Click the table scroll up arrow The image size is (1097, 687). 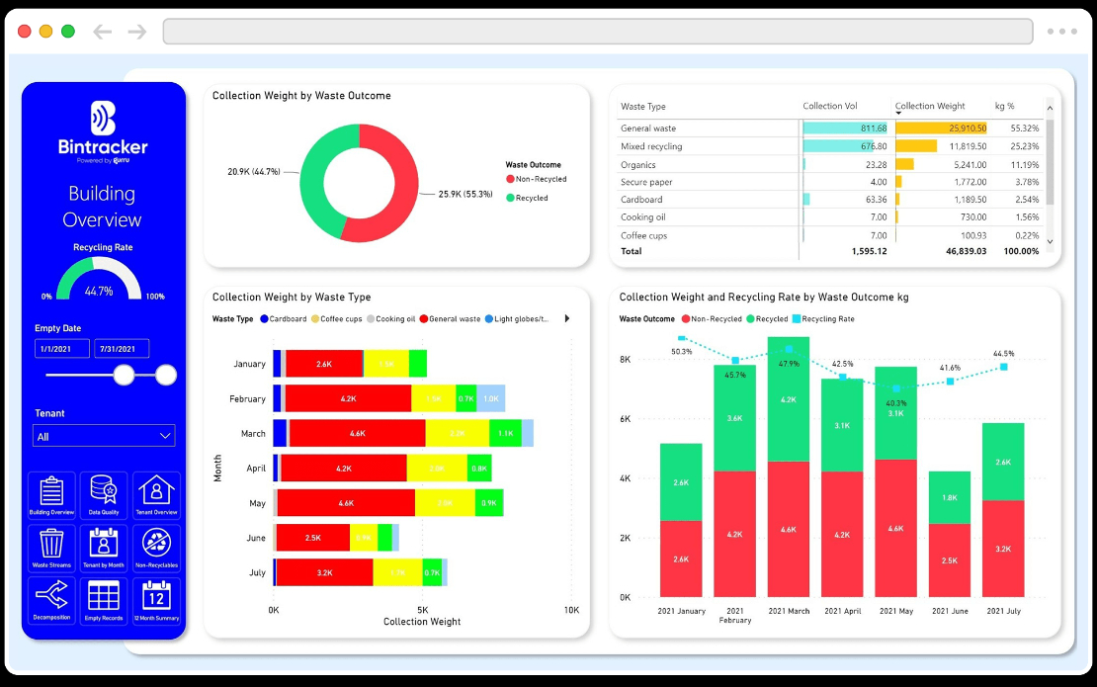click(1050, 108)
